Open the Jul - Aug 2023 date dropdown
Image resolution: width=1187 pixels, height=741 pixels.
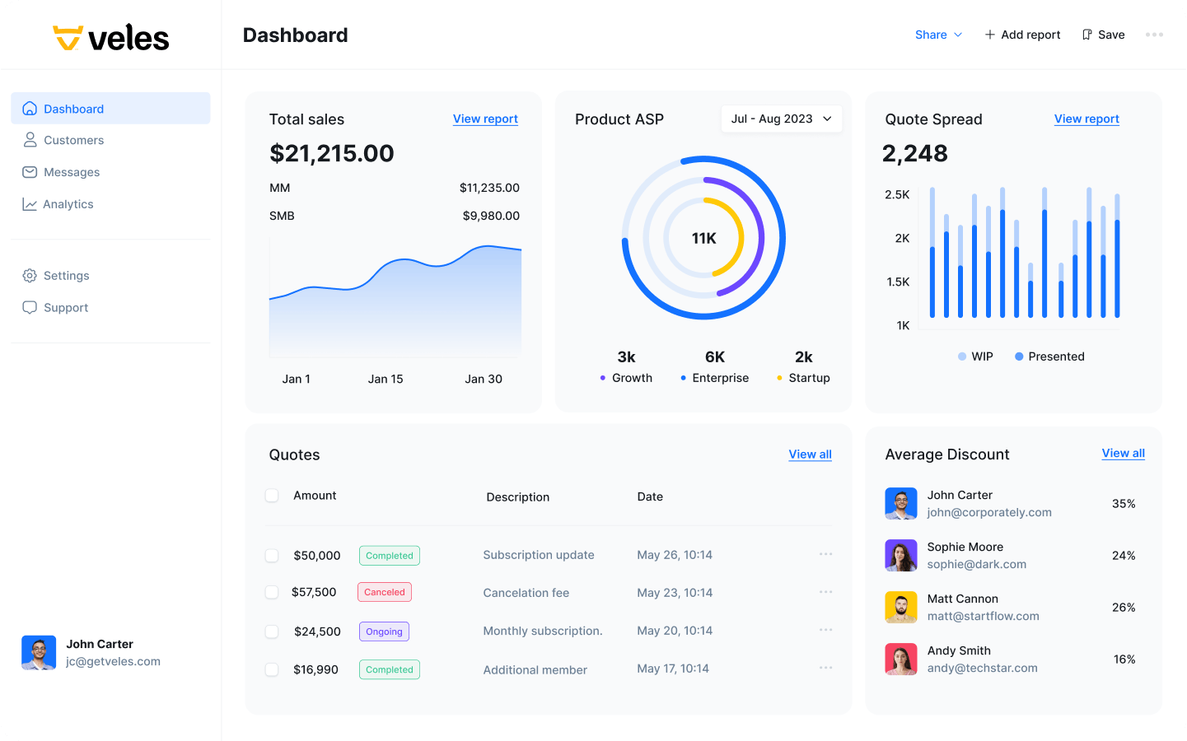click(x=781, y=119)
